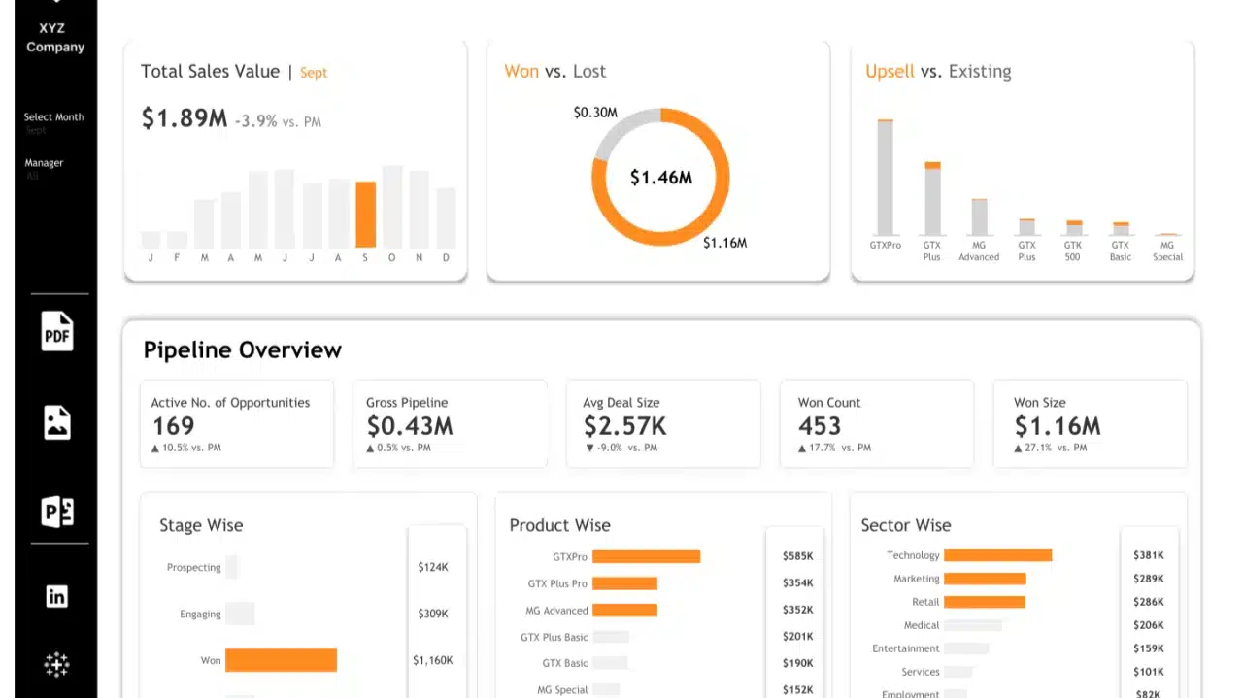Select the Technology bar in Sector Wise
This screenshot has height=698, width=1243.
pos(997,555)
